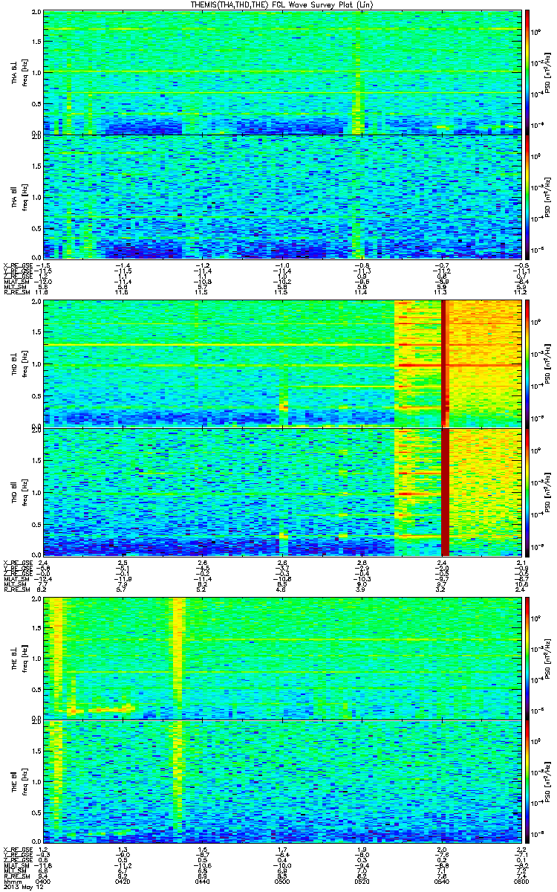Click the 0500 time tick label
Image resolution: width=557 pixels, height=892 pixels.
(282, 881)
